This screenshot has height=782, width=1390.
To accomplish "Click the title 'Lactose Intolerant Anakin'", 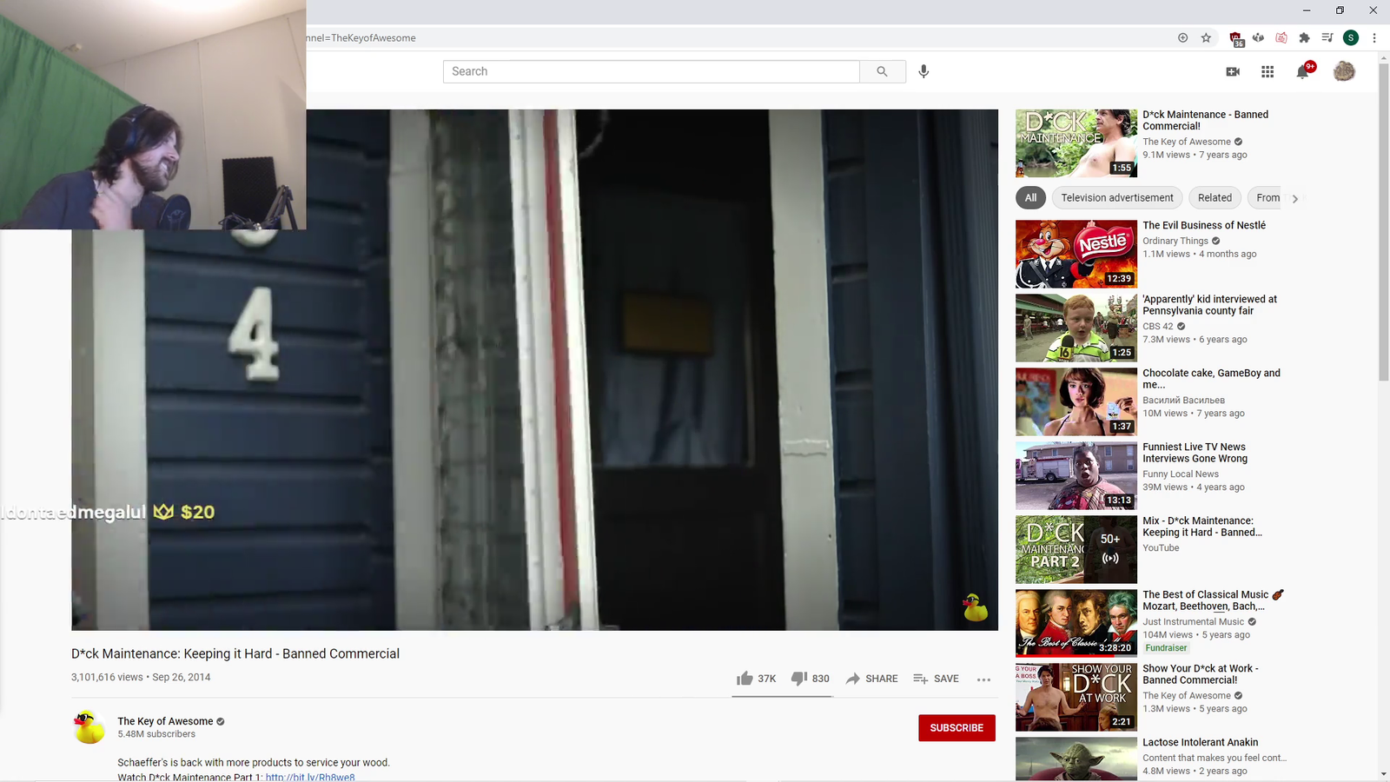I will point(1201,742).
